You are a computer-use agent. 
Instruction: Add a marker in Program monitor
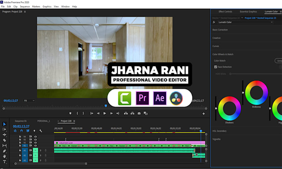(x=70, y=113)
